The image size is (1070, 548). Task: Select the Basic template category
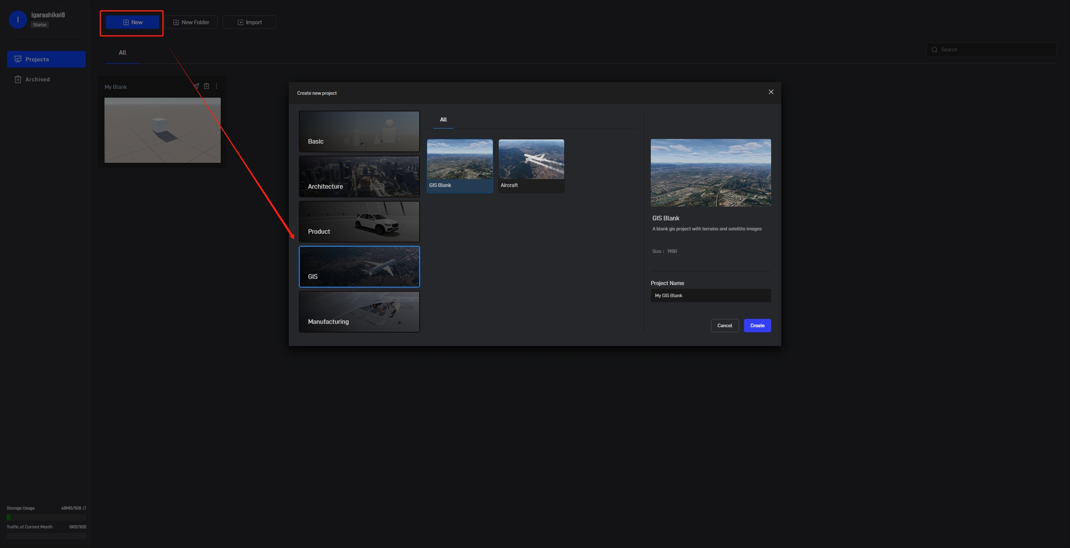359,131
